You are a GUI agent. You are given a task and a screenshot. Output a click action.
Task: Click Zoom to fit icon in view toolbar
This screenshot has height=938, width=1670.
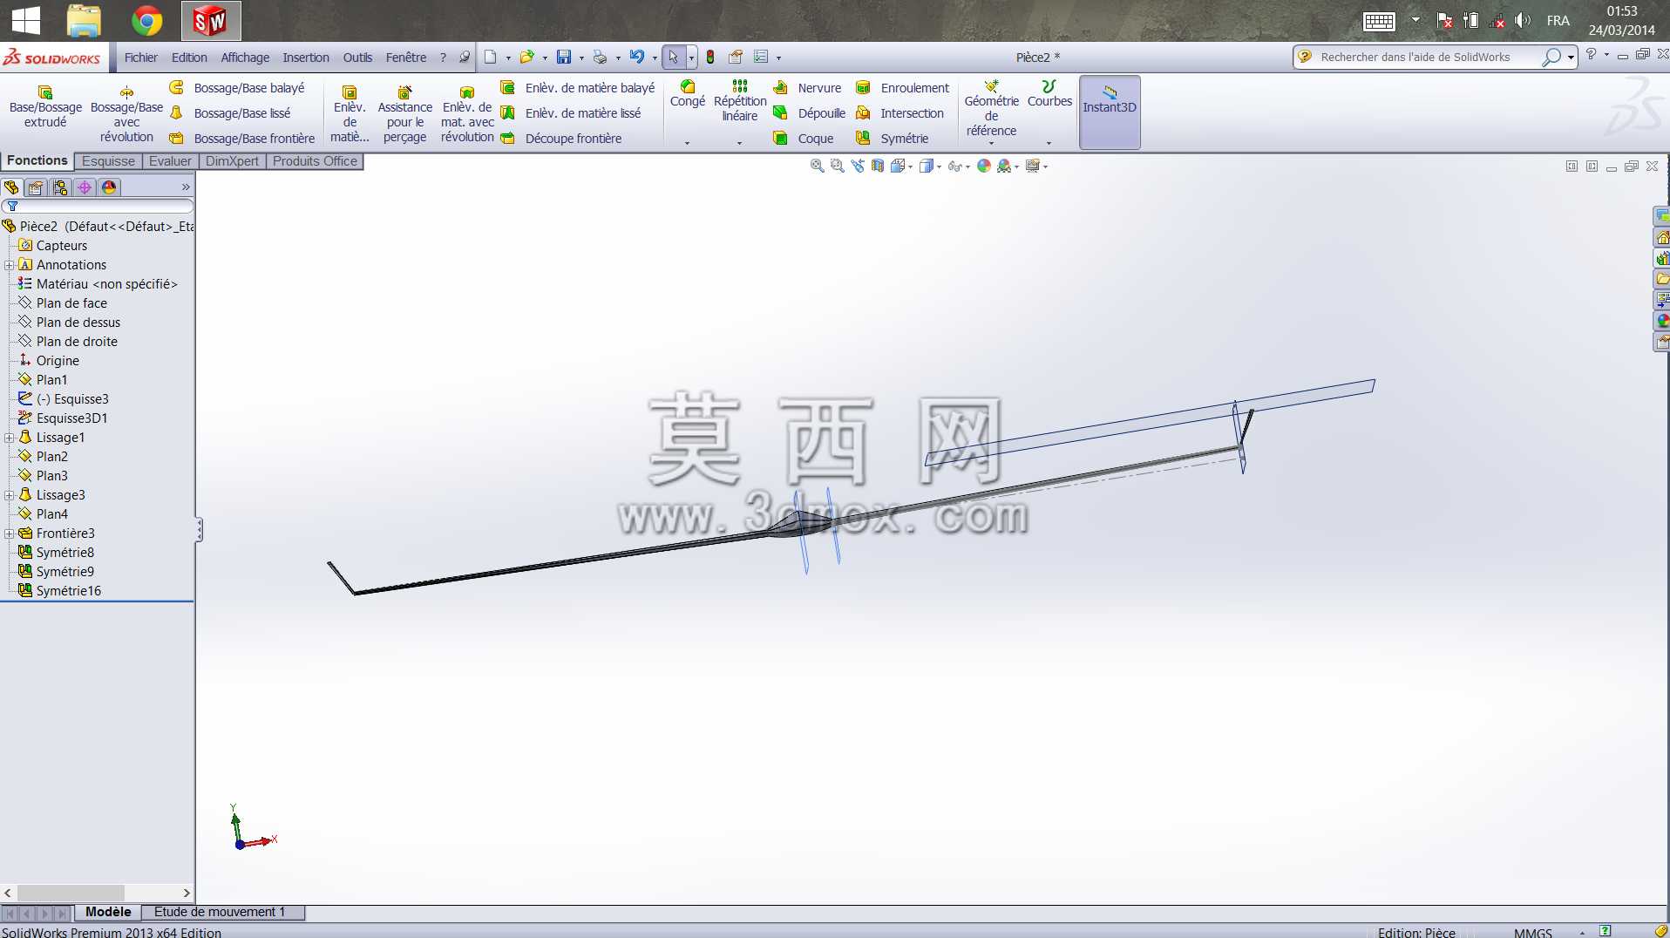[817, 166]
